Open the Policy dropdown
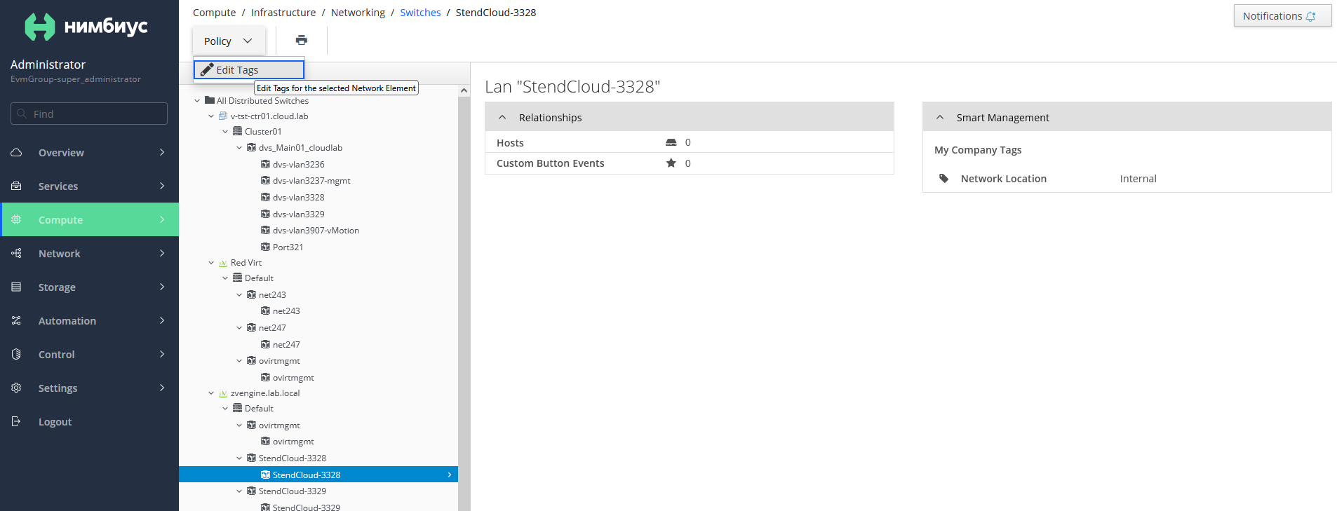This screenshot has width=1337, height=511. [x=229, y=41]
